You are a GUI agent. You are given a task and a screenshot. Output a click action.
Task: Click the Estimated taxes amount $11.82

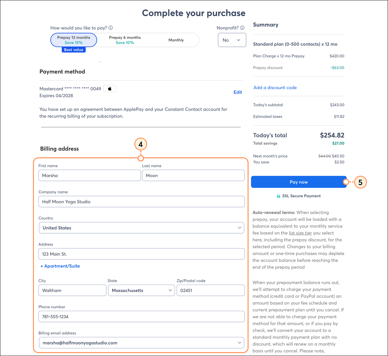339,117
